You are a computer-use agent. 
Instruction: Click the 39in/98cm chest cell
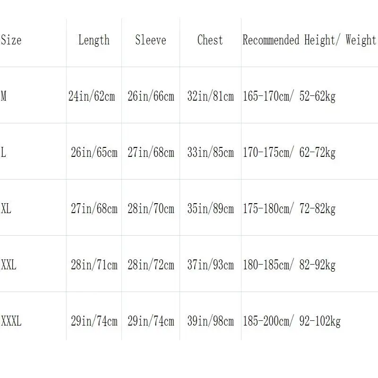click(x=210, y=321)
